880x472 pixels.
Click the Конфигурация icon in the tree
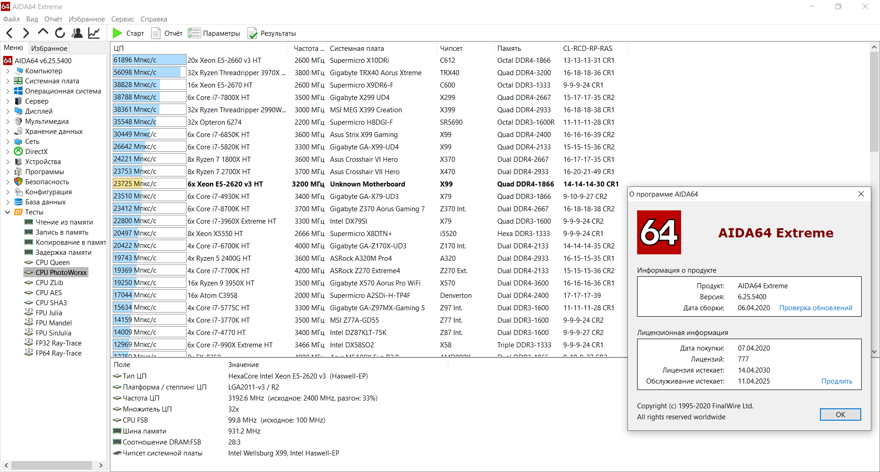(19, 192)
